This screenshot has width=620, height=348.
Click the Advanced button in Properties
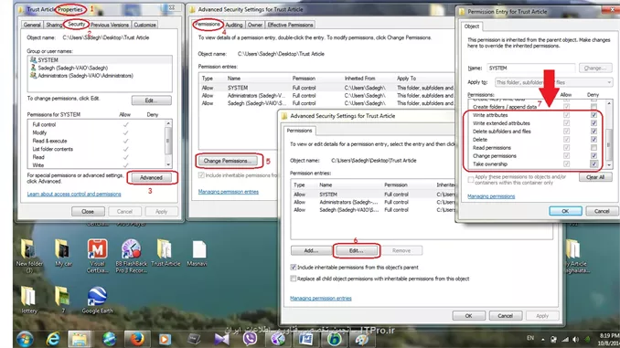(151, 178)
